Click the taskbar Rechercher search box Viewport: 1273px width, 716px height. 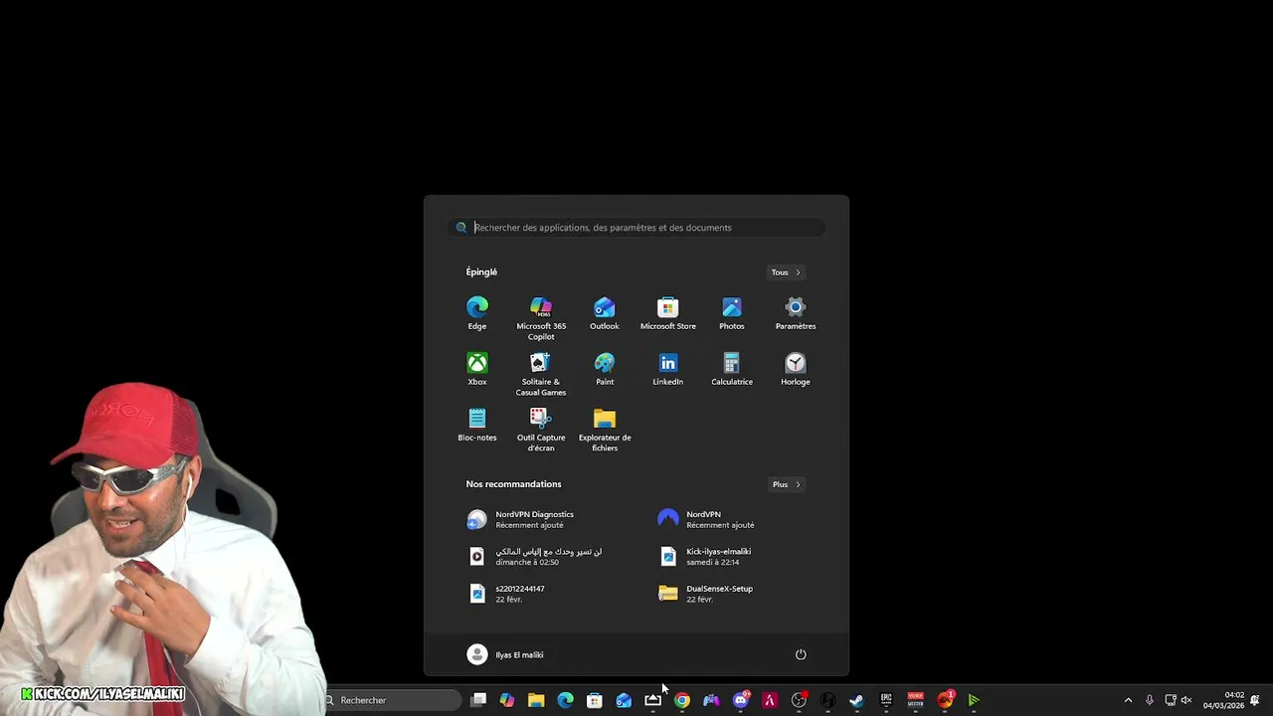393,700
